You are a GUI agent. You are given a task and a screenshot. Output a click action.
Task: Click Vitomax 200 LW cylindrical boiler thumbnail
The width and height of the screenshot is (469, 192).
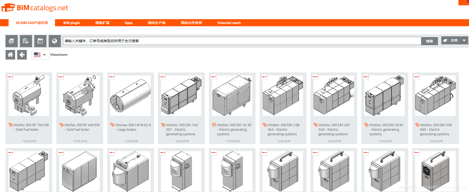[x=130, y=96]
